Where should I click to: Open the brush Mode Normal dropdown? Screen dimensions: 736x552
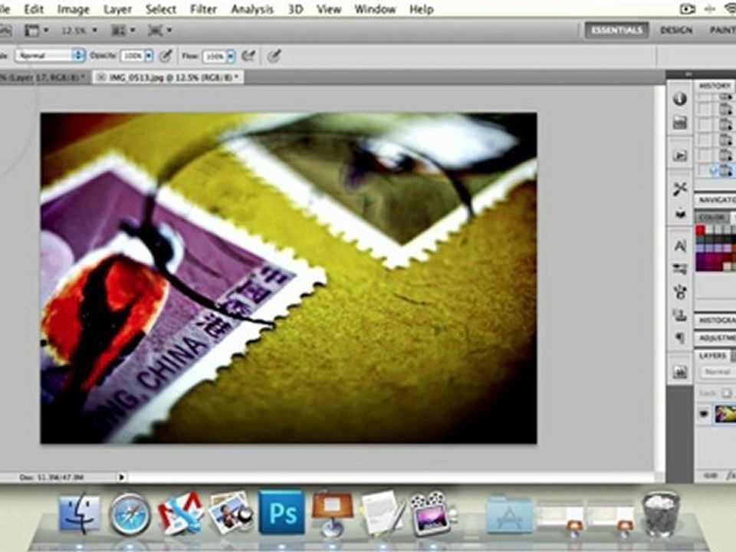click(50, 55)
